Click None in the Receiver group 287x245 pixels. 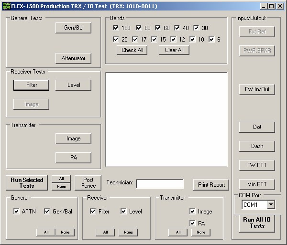pos(128,233)
